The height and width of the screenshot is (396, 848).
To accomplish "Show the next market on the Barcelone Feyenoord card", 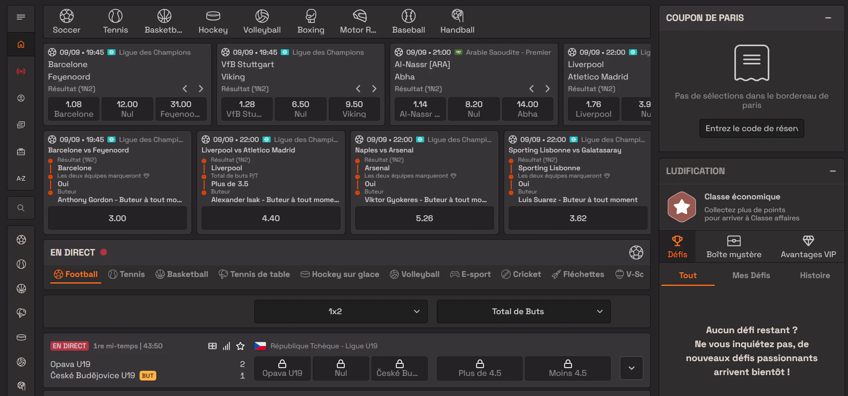I will point(201,89).
